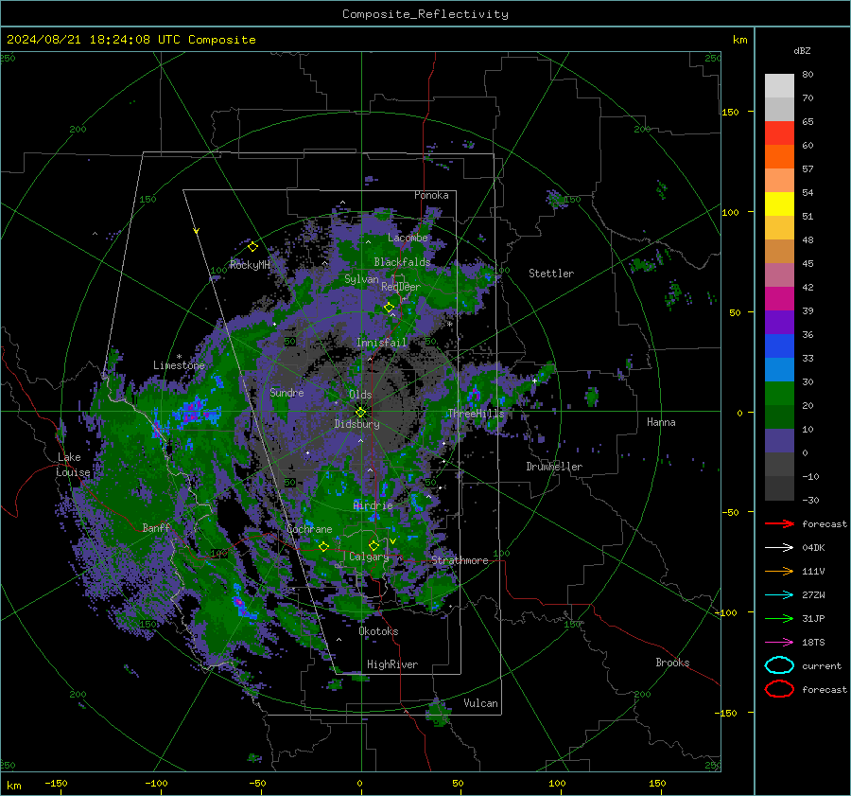Click the Composite_Reflectivity title
This screenshot has width=851, height=796.
(x=425, y=14)
